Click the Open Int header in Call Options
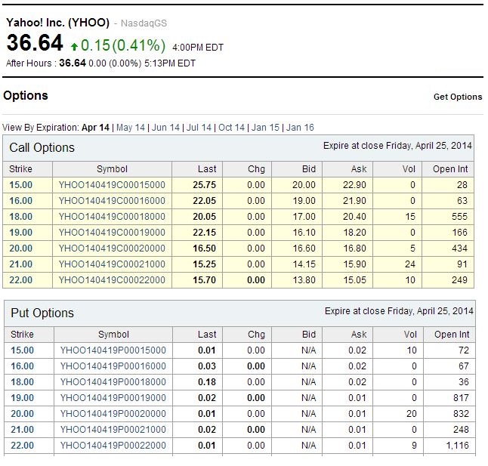 (x=450, y=169)
